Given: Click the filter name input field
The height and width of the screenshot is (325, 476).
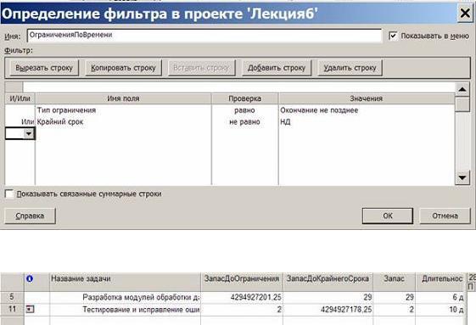Looking at the screenshot, I should coord(204,36).
